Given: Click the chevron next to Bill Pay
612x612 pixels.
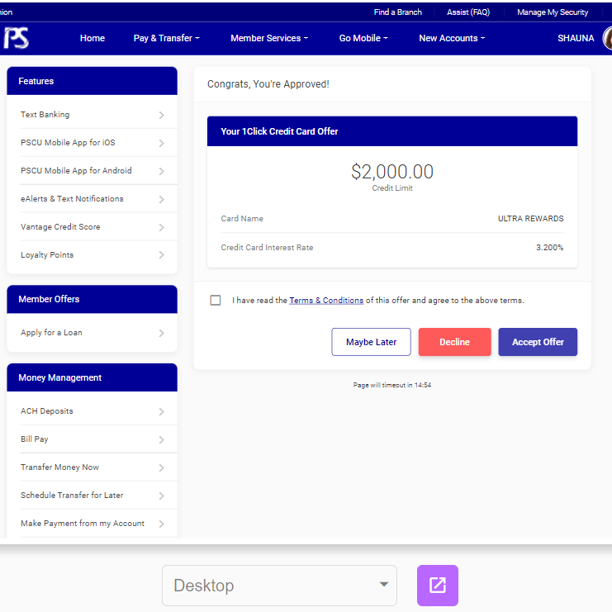Looking at the screenshot, I should tap(161, 440).
